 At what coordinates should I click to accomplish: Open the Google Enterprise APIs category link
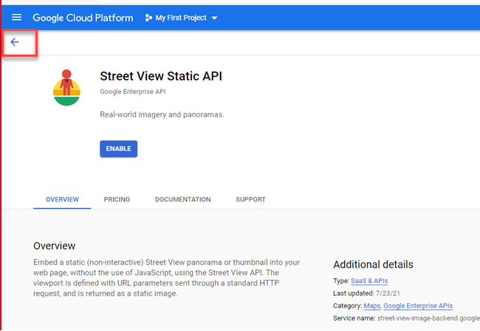418,305
